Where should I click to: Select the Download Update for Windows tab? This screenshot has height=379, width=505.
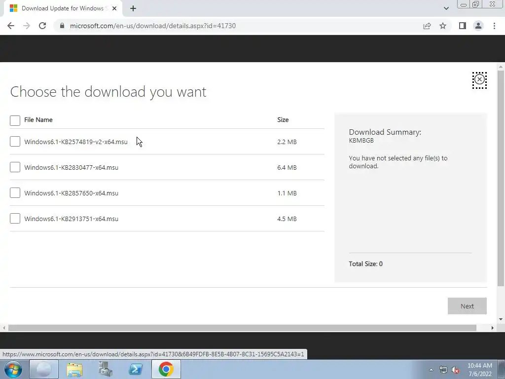[x=63, y=8]
